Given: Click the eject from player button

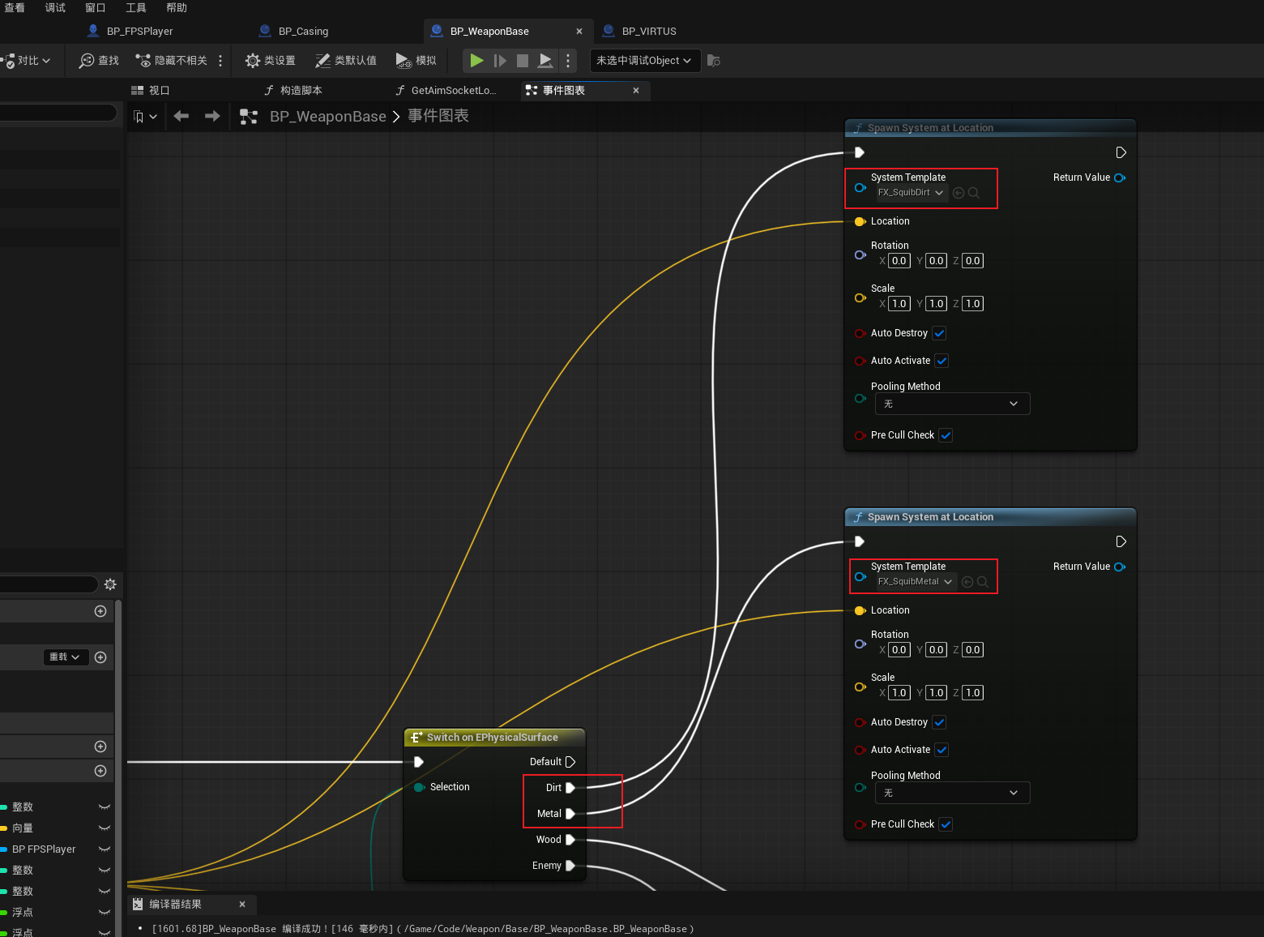Looking at the screenshot, I should (546, 61).
